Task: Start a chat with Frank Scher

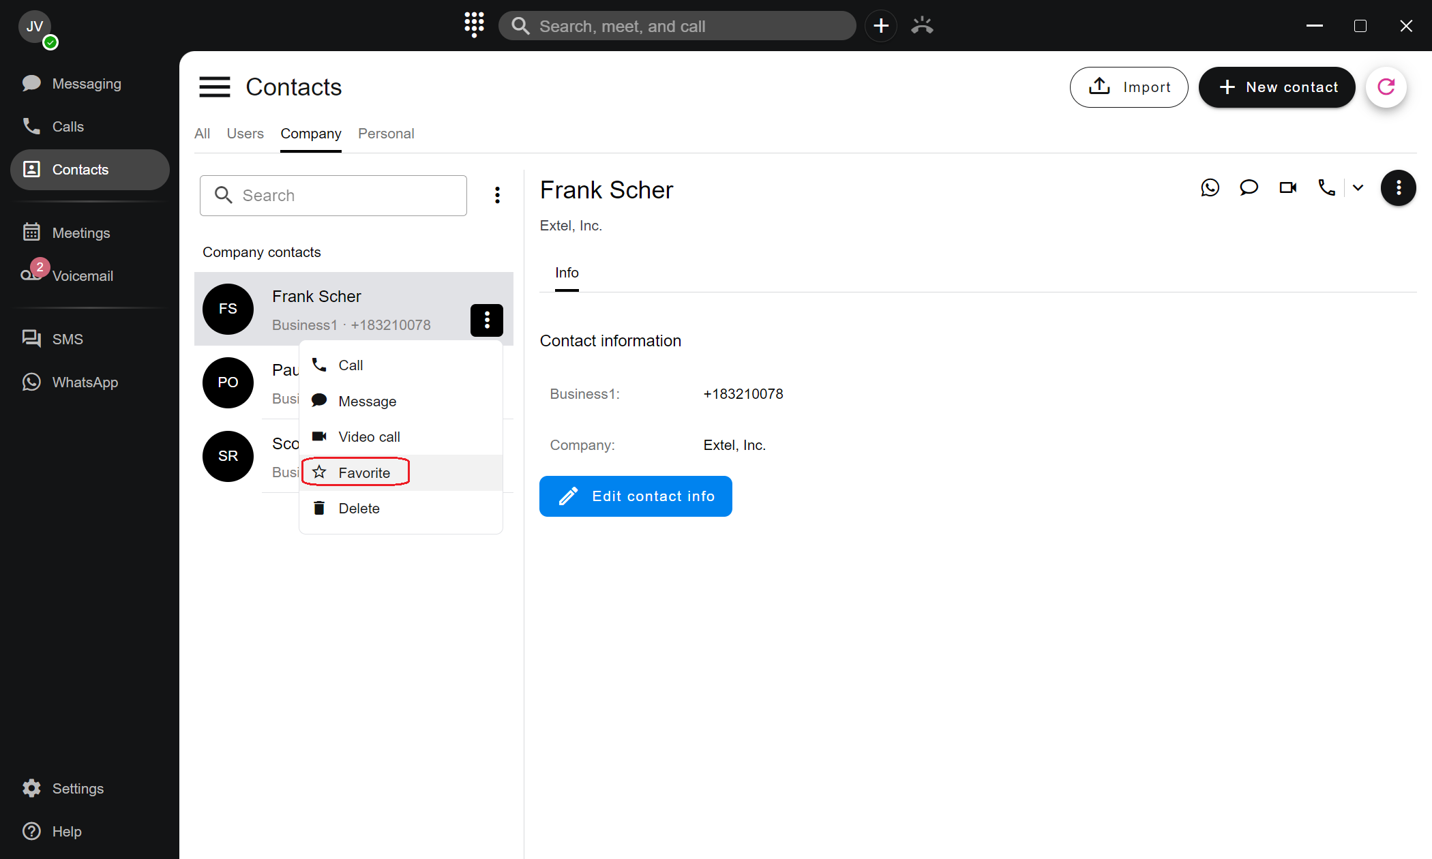Action: 1249,187
